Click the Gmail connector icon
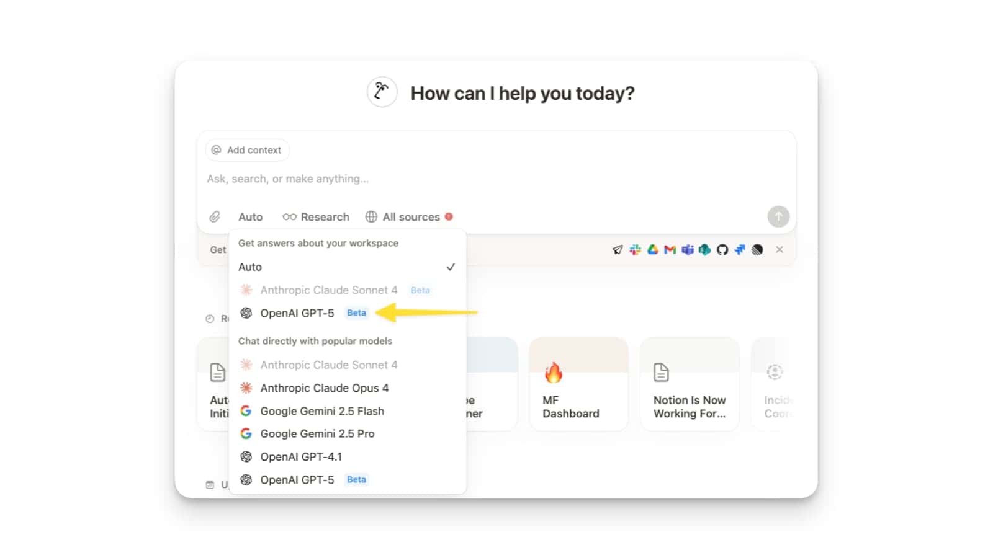Image resolution: width=993 pixels, height=558 pixels. click(670, 249)
